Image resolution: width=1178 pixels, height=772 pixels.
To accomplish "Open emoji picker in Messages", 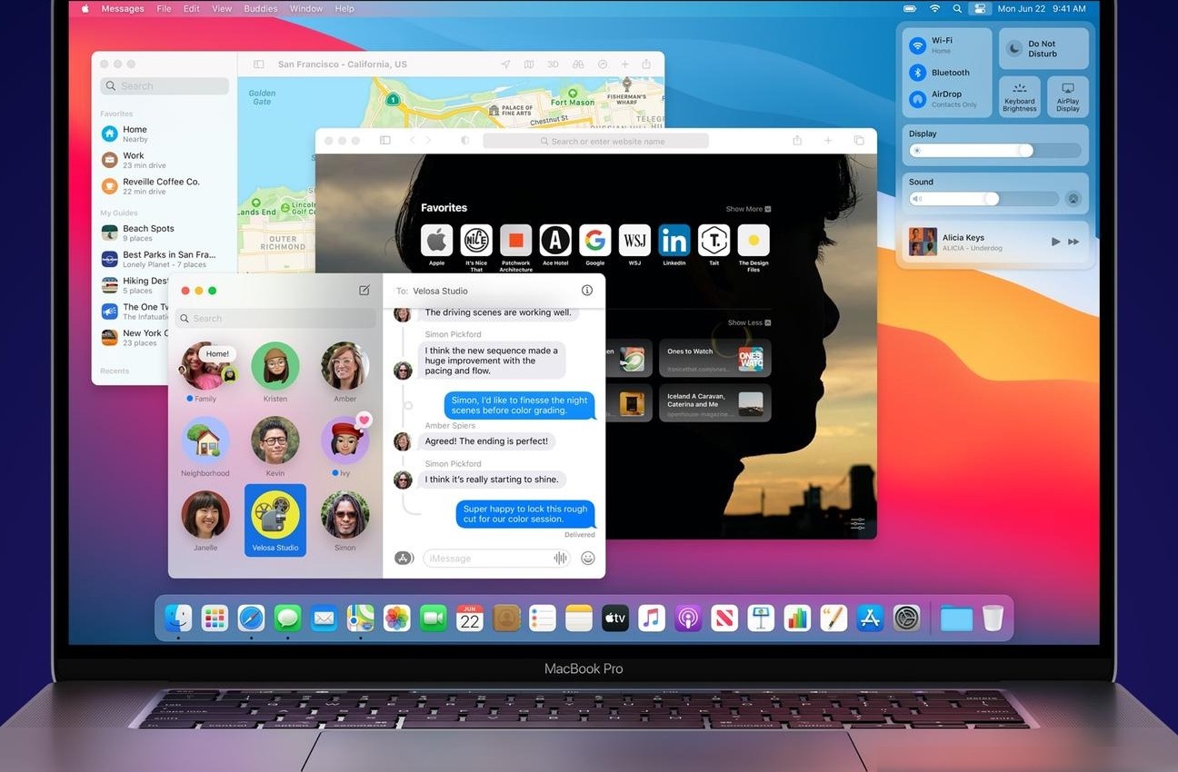I will [x=588, y=558].
